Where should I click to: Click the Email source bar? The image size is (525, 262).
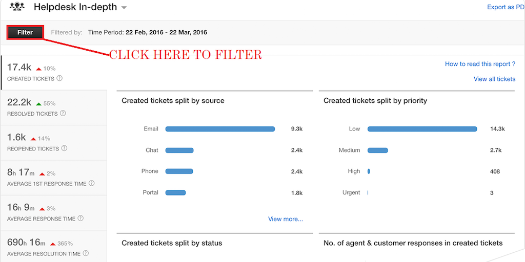pyautogui.click(x=220, y=129)
